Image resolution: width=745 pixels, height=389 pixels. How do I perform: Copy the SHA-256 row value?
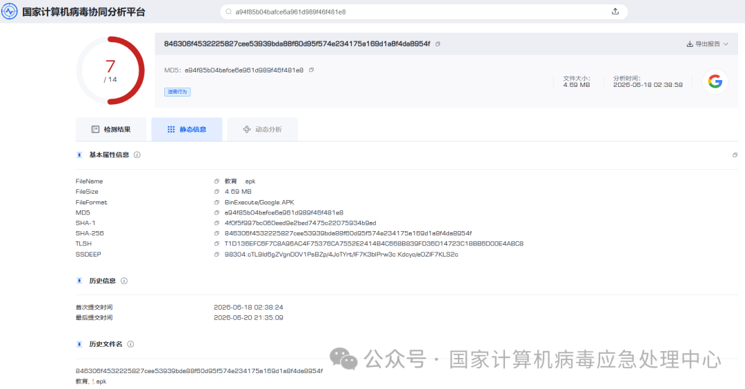pos(217,233)
